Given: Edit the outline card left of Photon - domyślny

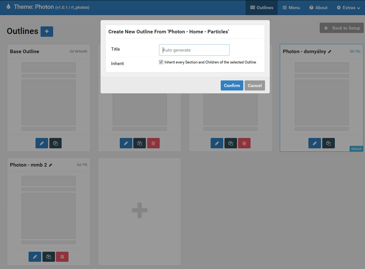Looking at the screenshot, I should tap(217, 143).
